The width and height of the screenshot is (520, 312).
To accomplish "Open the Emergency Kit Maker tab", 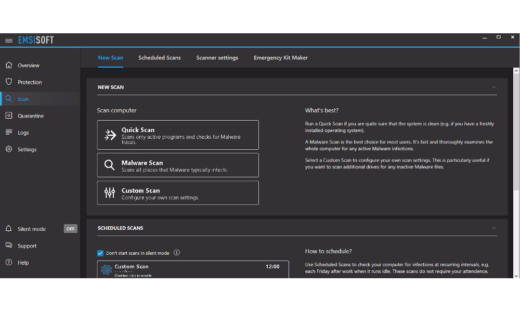I will [281, 58].
